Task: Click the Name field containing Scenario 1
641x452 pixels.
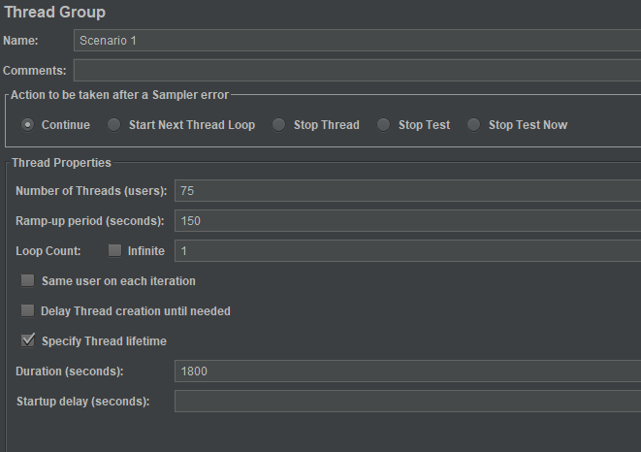Action: tap(357, 40)
